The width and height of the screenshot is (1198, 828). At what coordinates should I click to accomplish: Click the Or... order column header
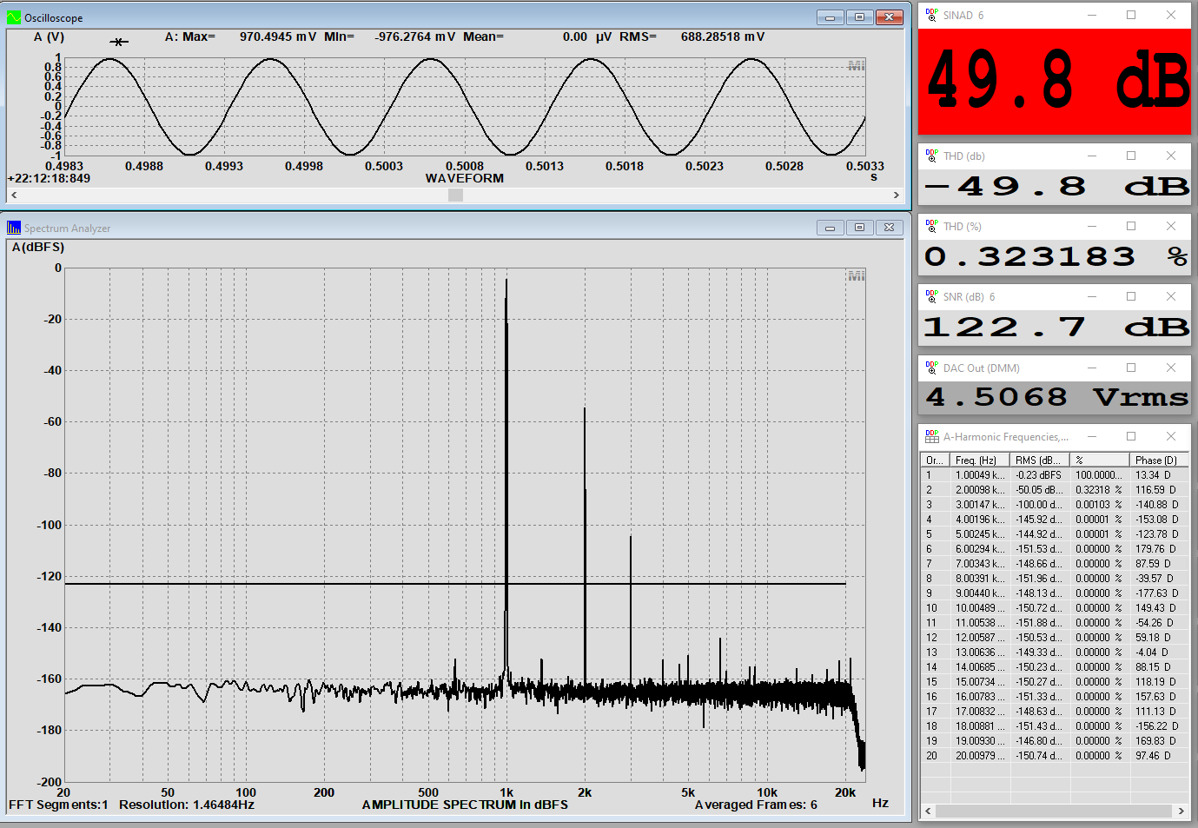[935, 460]
